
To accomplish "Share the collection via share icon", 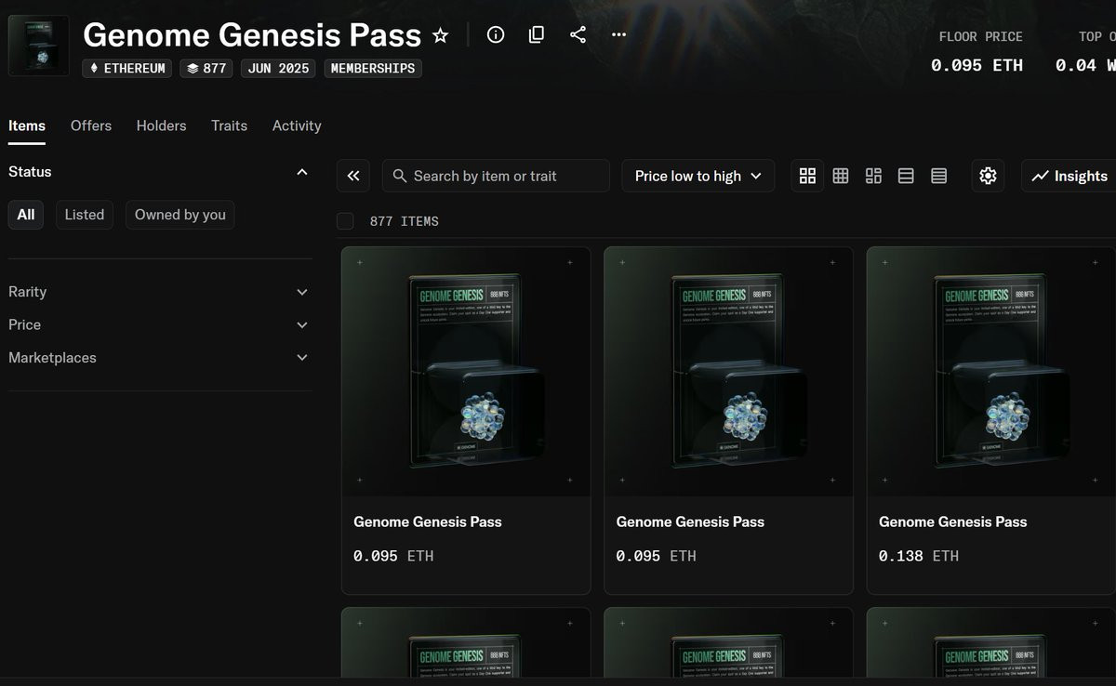I will (x=578, y=34).
